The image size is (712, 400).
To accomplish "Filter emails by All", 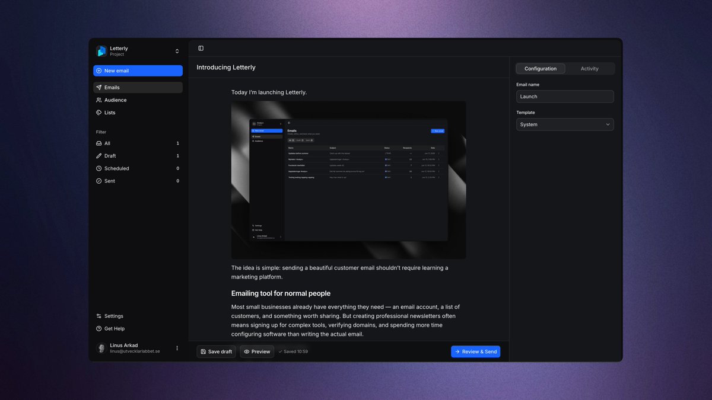I will tap(138, 143).
